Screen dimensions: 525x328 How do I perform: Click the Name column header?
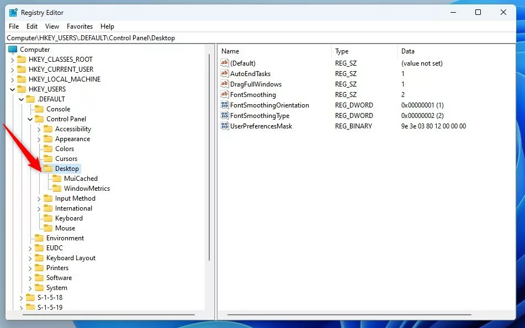(274, 51)
